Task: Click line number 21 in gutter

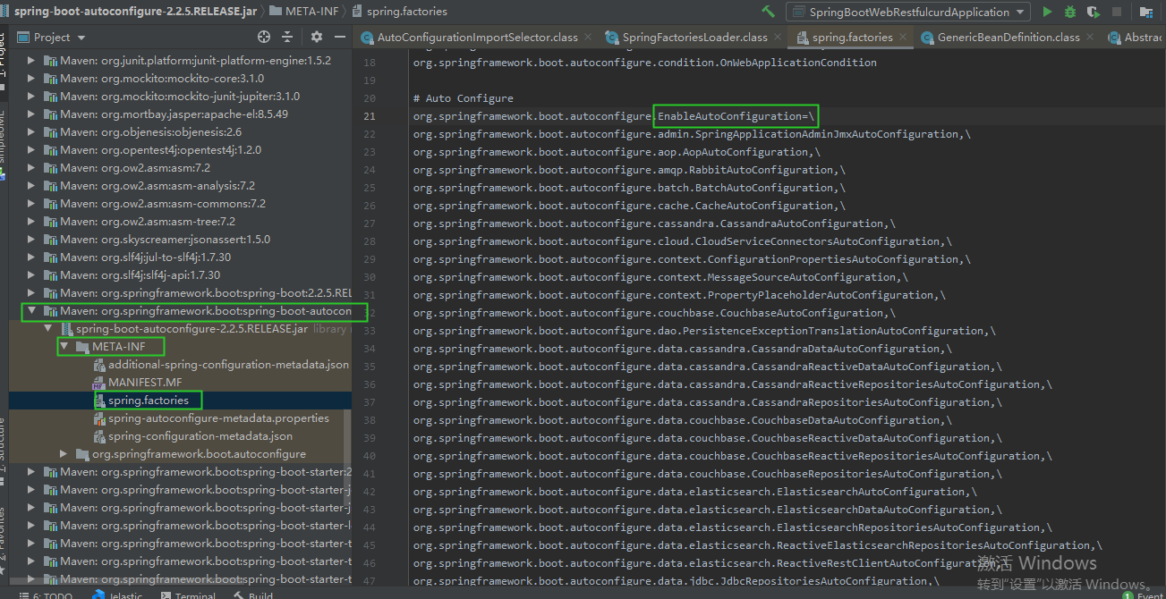Action: tap(370, 116)
